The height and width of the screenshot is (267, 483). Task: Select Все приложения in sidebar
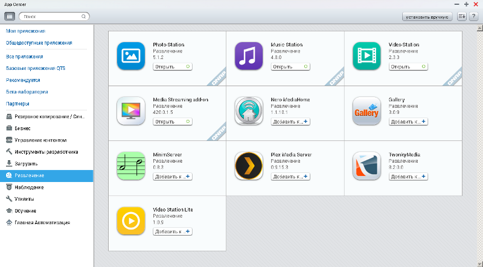[x=24, y=57]
